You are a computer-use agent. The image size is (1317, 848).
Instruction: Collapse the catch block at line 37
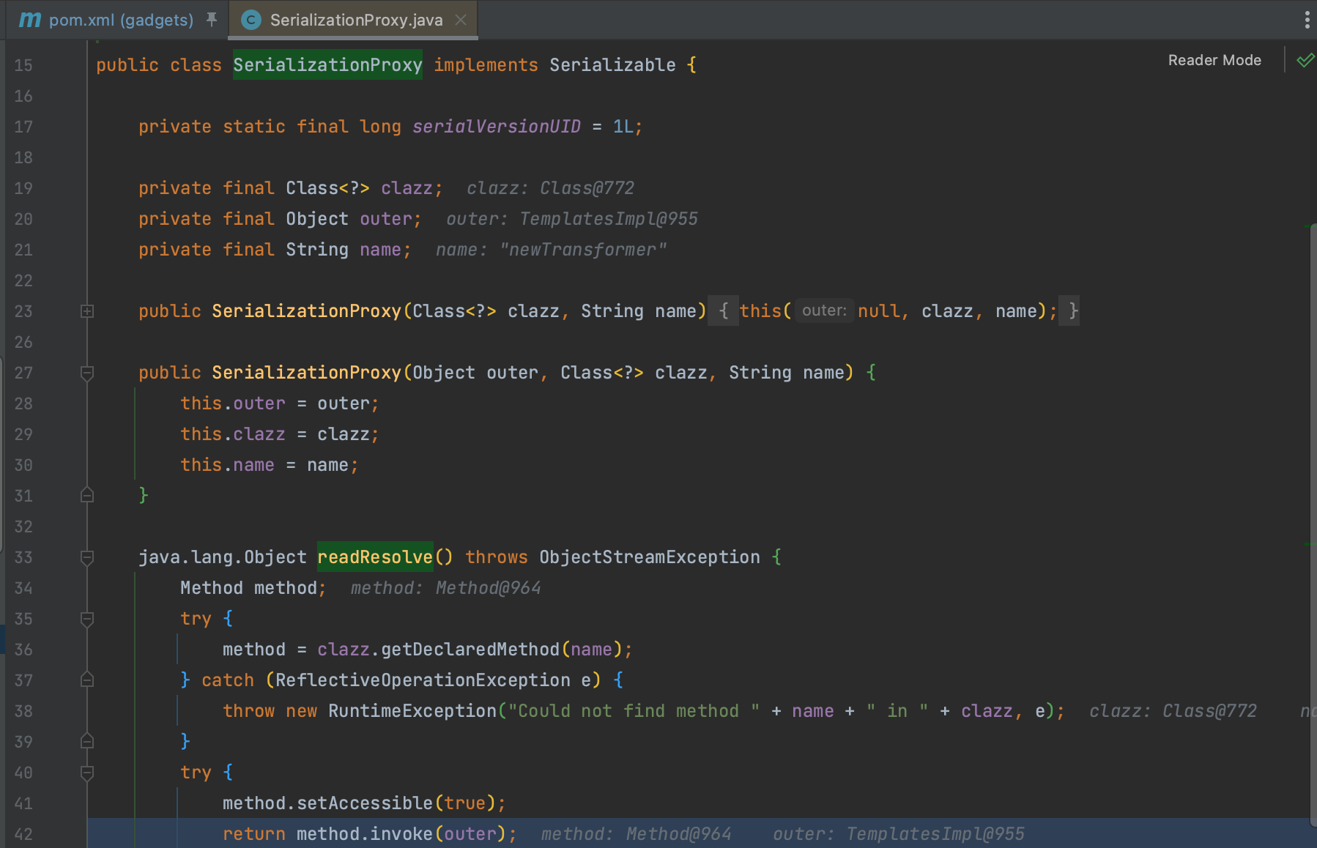pos(87,680)
